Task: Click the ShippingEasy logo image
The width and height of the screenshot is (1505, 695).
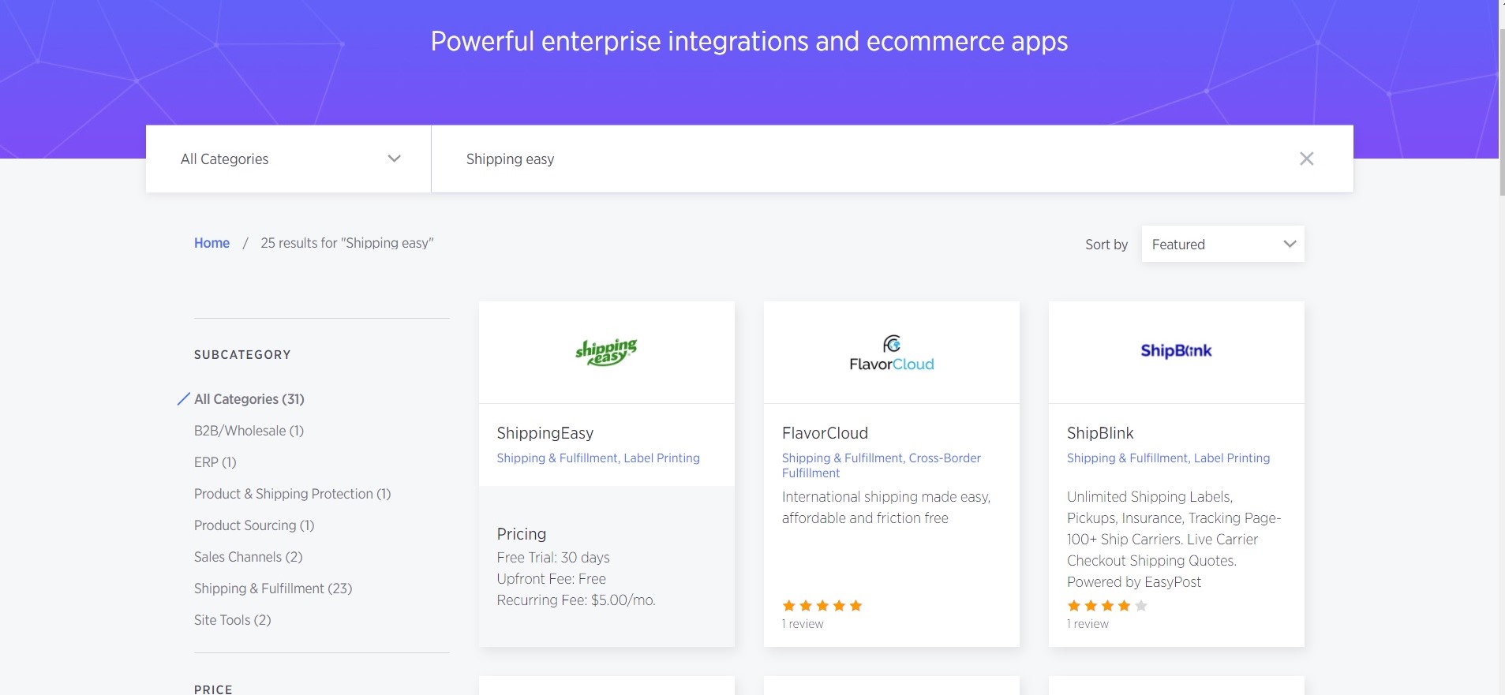Action: (606, 352)
